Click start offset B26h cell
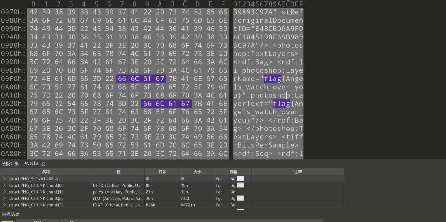The image size is (446, 222). click(x=162, y=205)
